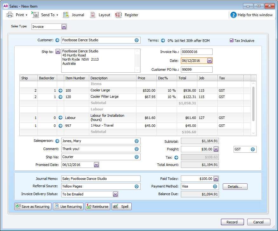The height and width of the screenshot is (231, 278).
Task: Click the Ship to address scroll down arrow
Action: (137, 70)
